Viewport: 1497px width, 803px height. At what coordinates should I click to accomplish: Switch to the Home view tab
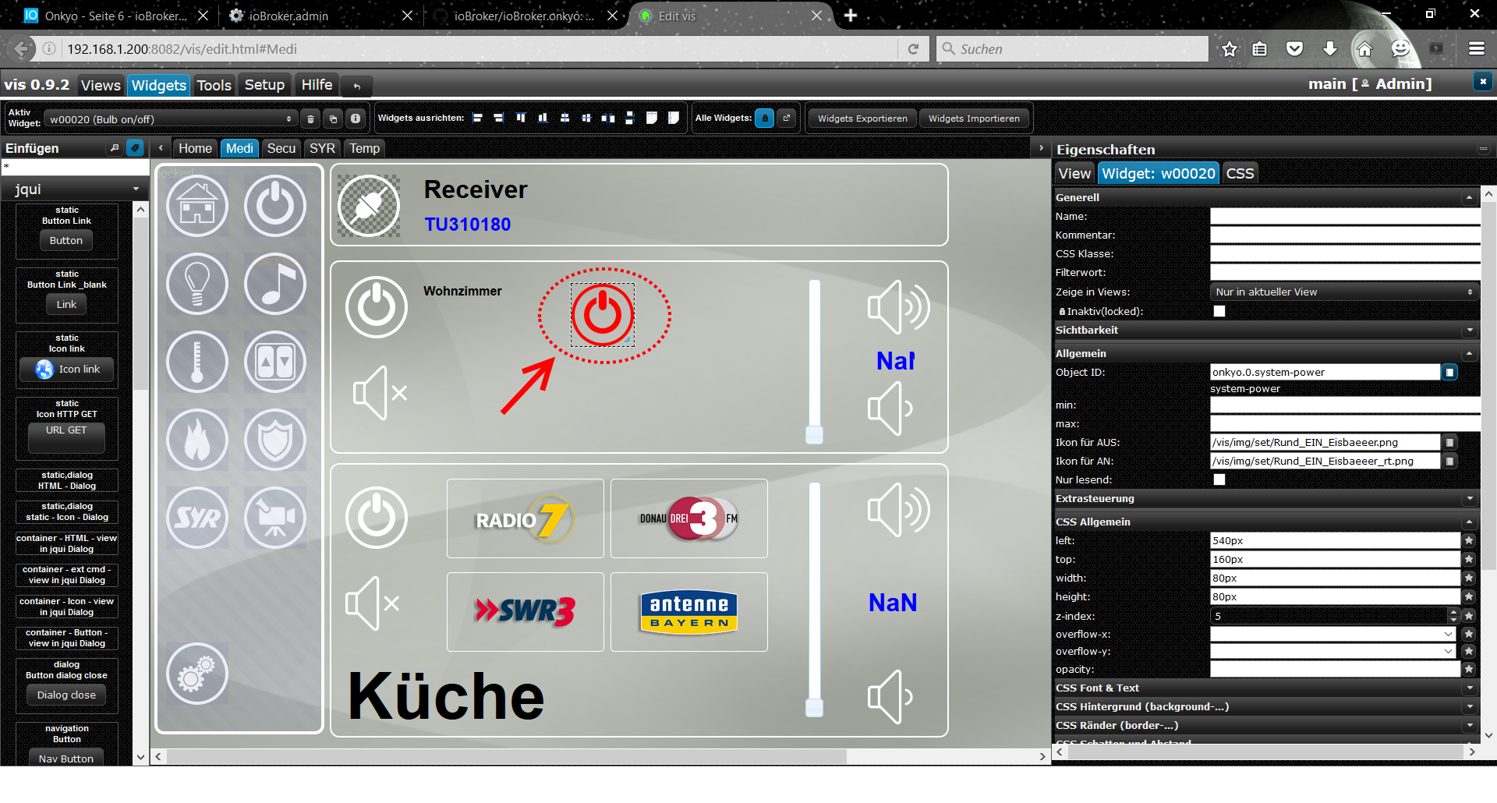tap(195, 148)
